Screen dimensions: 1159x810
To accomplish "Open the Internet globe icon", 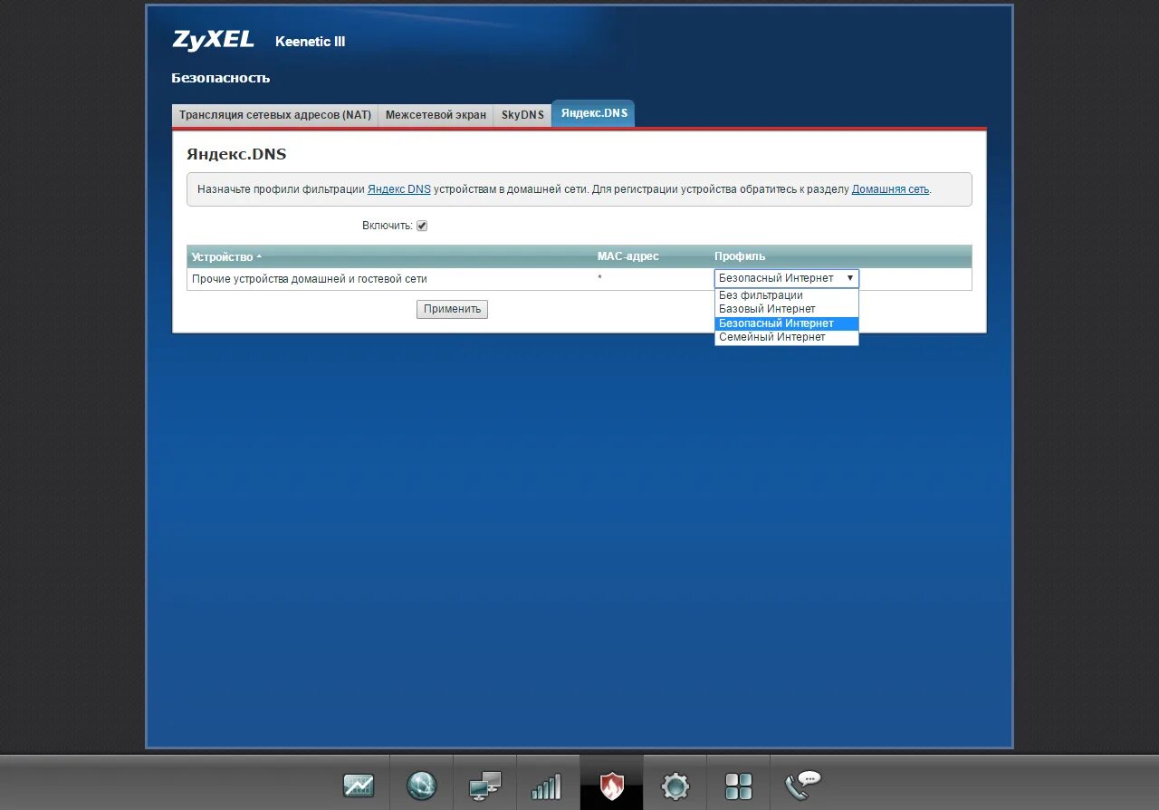I will 422,785.
